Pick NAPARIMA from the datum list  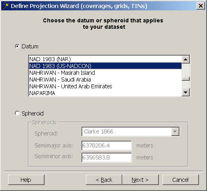[105, 93]
